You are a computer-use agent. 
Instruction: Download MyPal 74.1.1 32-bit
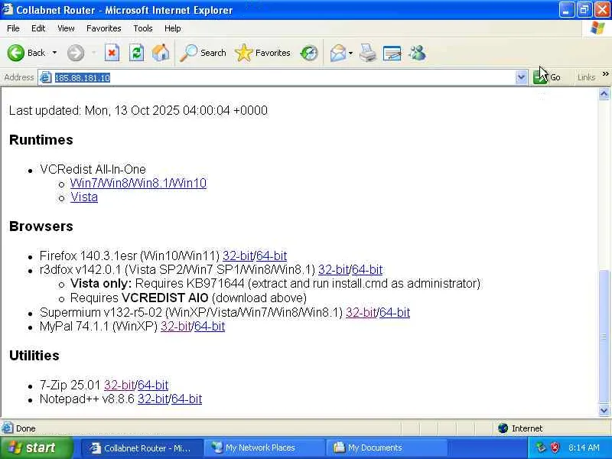pos(176,327)
